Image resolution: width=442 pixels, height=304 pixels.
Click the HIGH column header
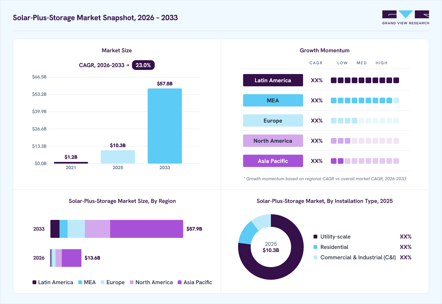[x=381, y=63]
